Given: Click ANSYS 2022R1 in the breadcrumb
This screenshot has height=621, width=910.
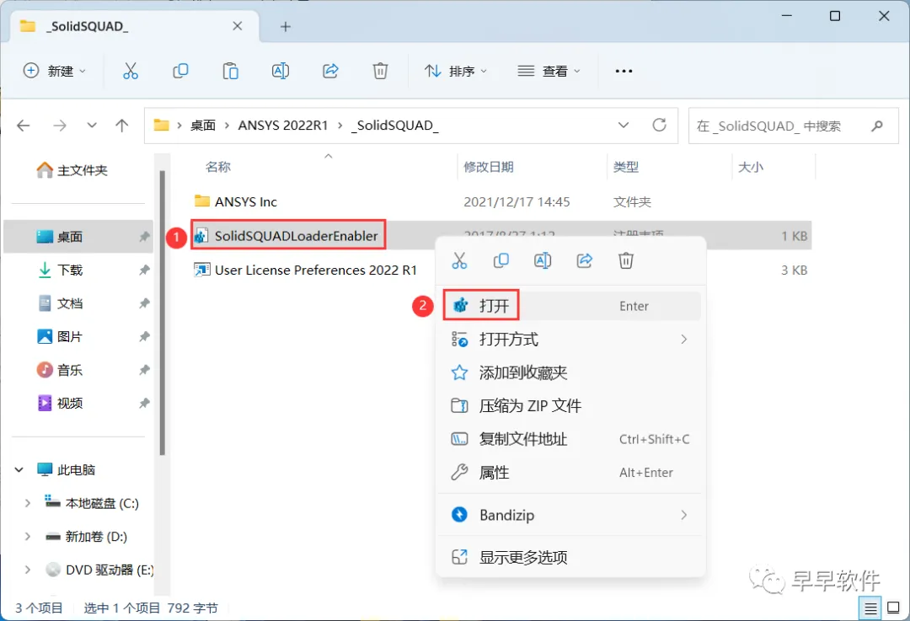Looking at the screenshot, I should (x=283, y=126).
